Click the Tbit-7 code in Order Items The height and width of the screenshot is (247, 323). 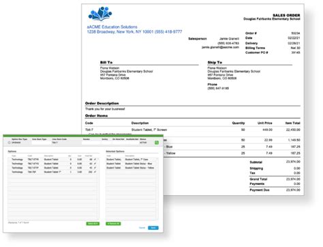click(89, 130)
